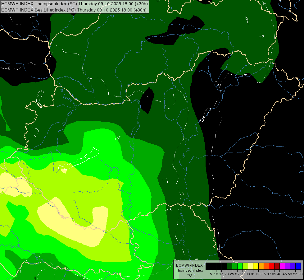Click the orange legend swatch

click(x=261, y=266)
